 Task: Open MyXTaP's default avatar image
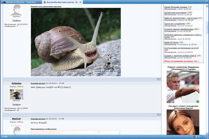[x=16, y=130]
